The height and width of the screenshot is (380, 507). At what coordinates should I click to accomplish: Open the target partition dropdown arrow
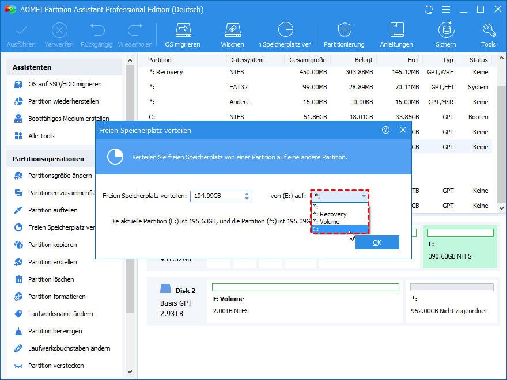coord(364,196)
